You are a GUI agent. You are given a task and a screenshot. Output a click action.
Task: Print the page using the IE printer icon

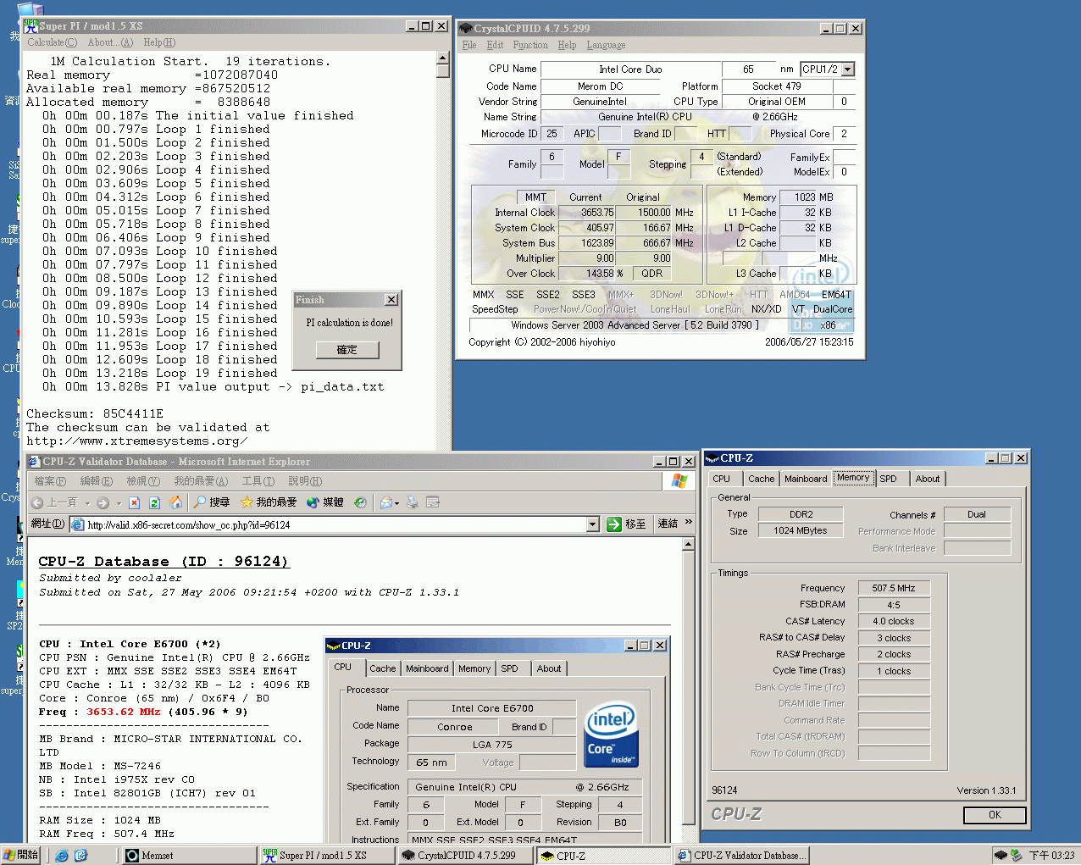(413, 502)
